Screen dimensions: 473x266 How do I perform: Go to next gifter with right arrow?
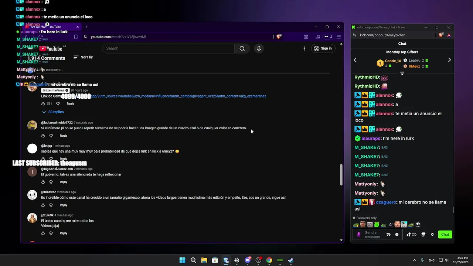click(449, 60)
